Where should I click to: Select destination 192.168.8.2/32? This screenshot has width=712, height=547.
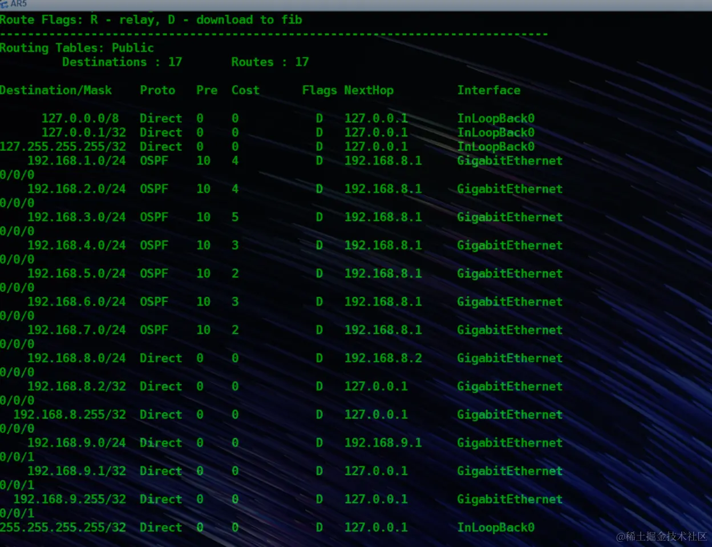click(x=77, y=387)
